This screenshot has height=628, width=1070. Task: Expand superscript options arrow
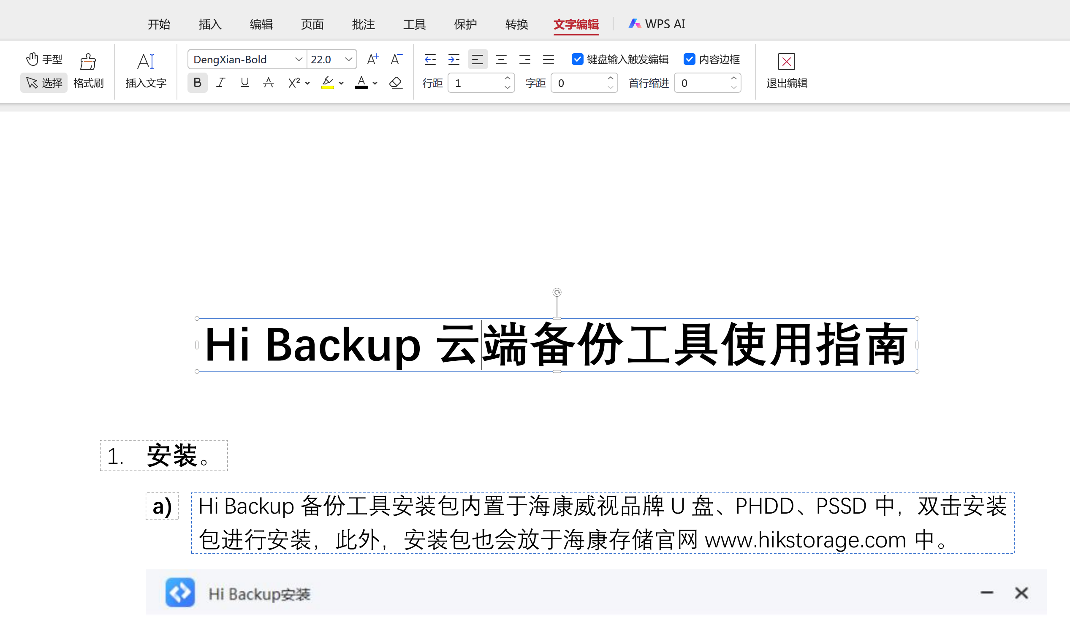click(x=307, y=83)
